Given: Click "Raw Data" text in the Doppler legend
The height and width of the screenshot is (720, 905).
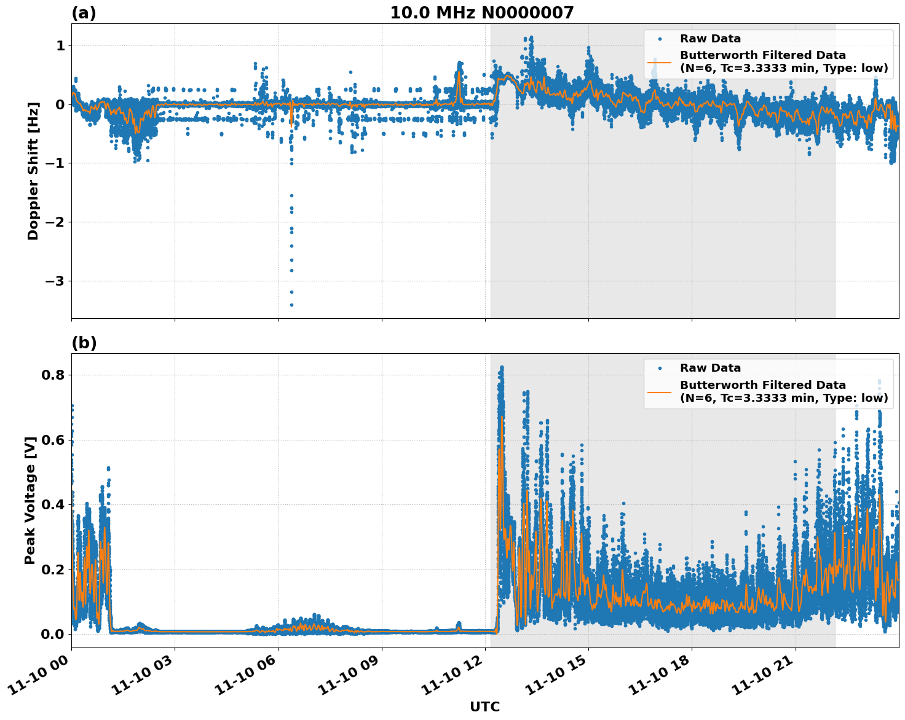Looking at the screenshot, I should (x=710, y=39).
